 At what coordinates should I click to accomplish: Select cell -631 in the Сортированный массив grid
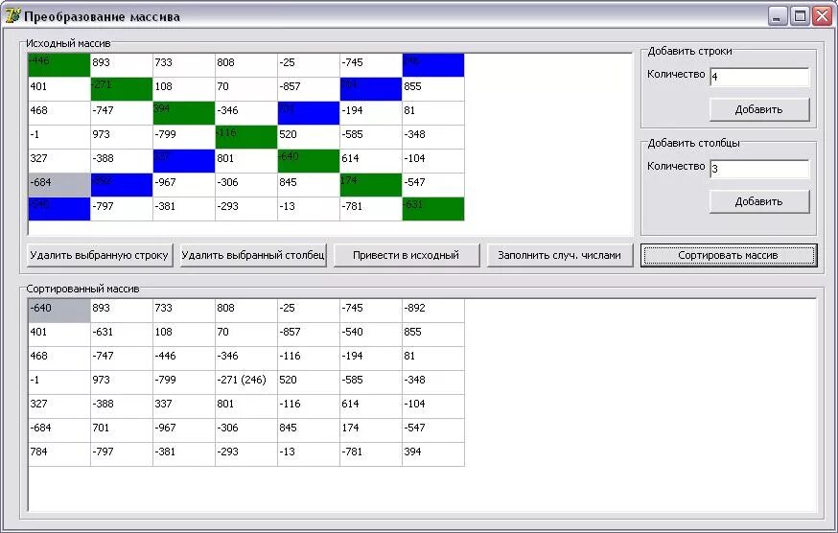coord(122,335)
